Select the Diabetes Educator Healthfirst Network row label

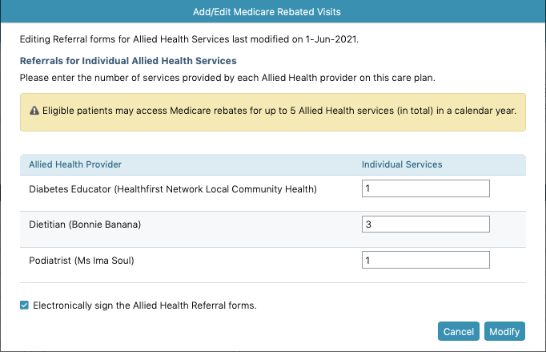(x=173, y=189)
